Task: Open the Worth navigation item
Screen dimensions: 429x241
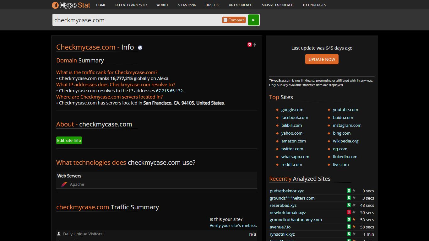Action: (162, 5)
